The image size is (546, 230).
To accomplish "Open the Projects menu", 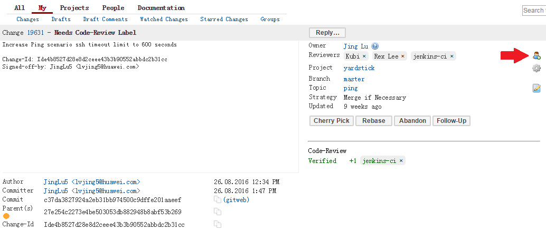I will pos(74,8).
